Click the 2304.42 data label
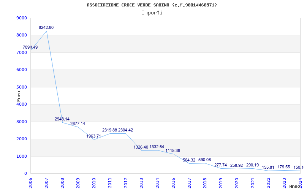This screenshot has height=190, width=304. (x=125, y=130)
